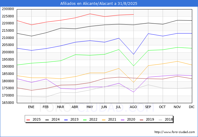Click the 195000 y-axis value
The width and height of the screenshot is (198, 137).
(x=8, y=60)
